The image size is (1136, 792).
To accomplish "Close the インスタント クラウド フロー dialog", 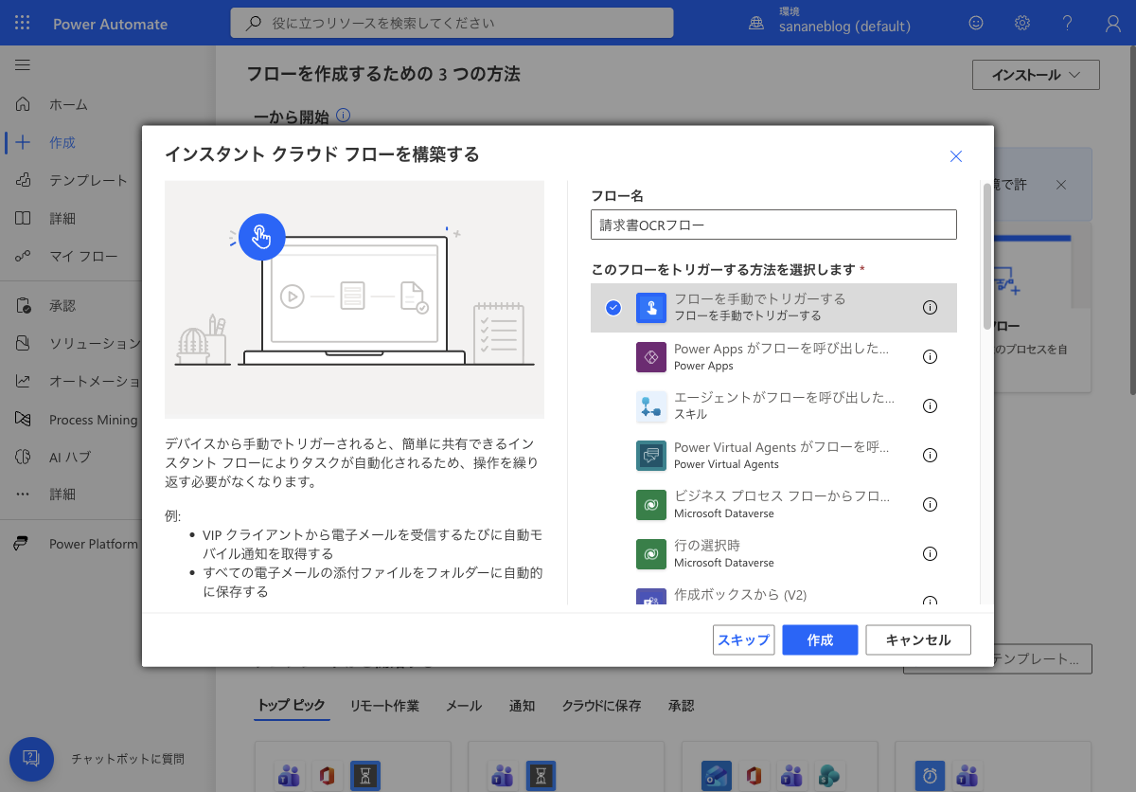I will (x=956, y=156).
